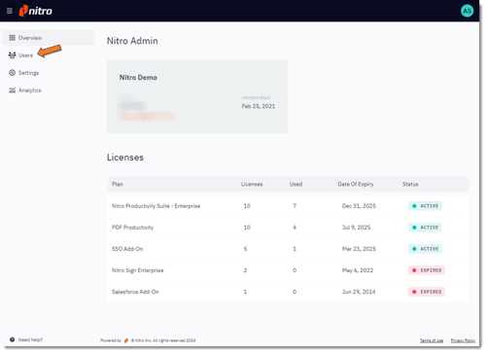Select the Nitro Productivity Suite - Enterprise row

[x=288, y=206]
